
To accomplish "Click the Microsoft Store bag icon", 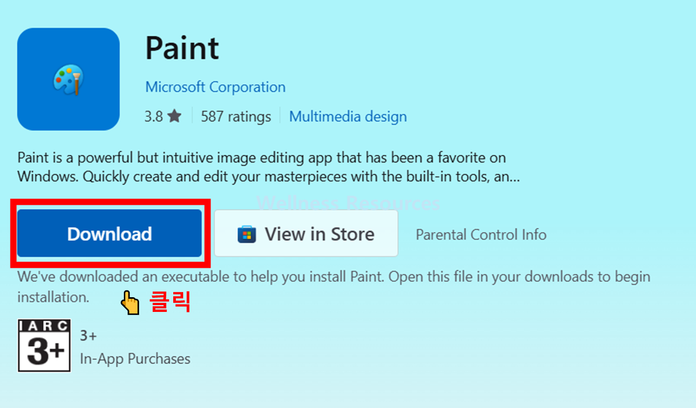I will [x=246, y=234].
